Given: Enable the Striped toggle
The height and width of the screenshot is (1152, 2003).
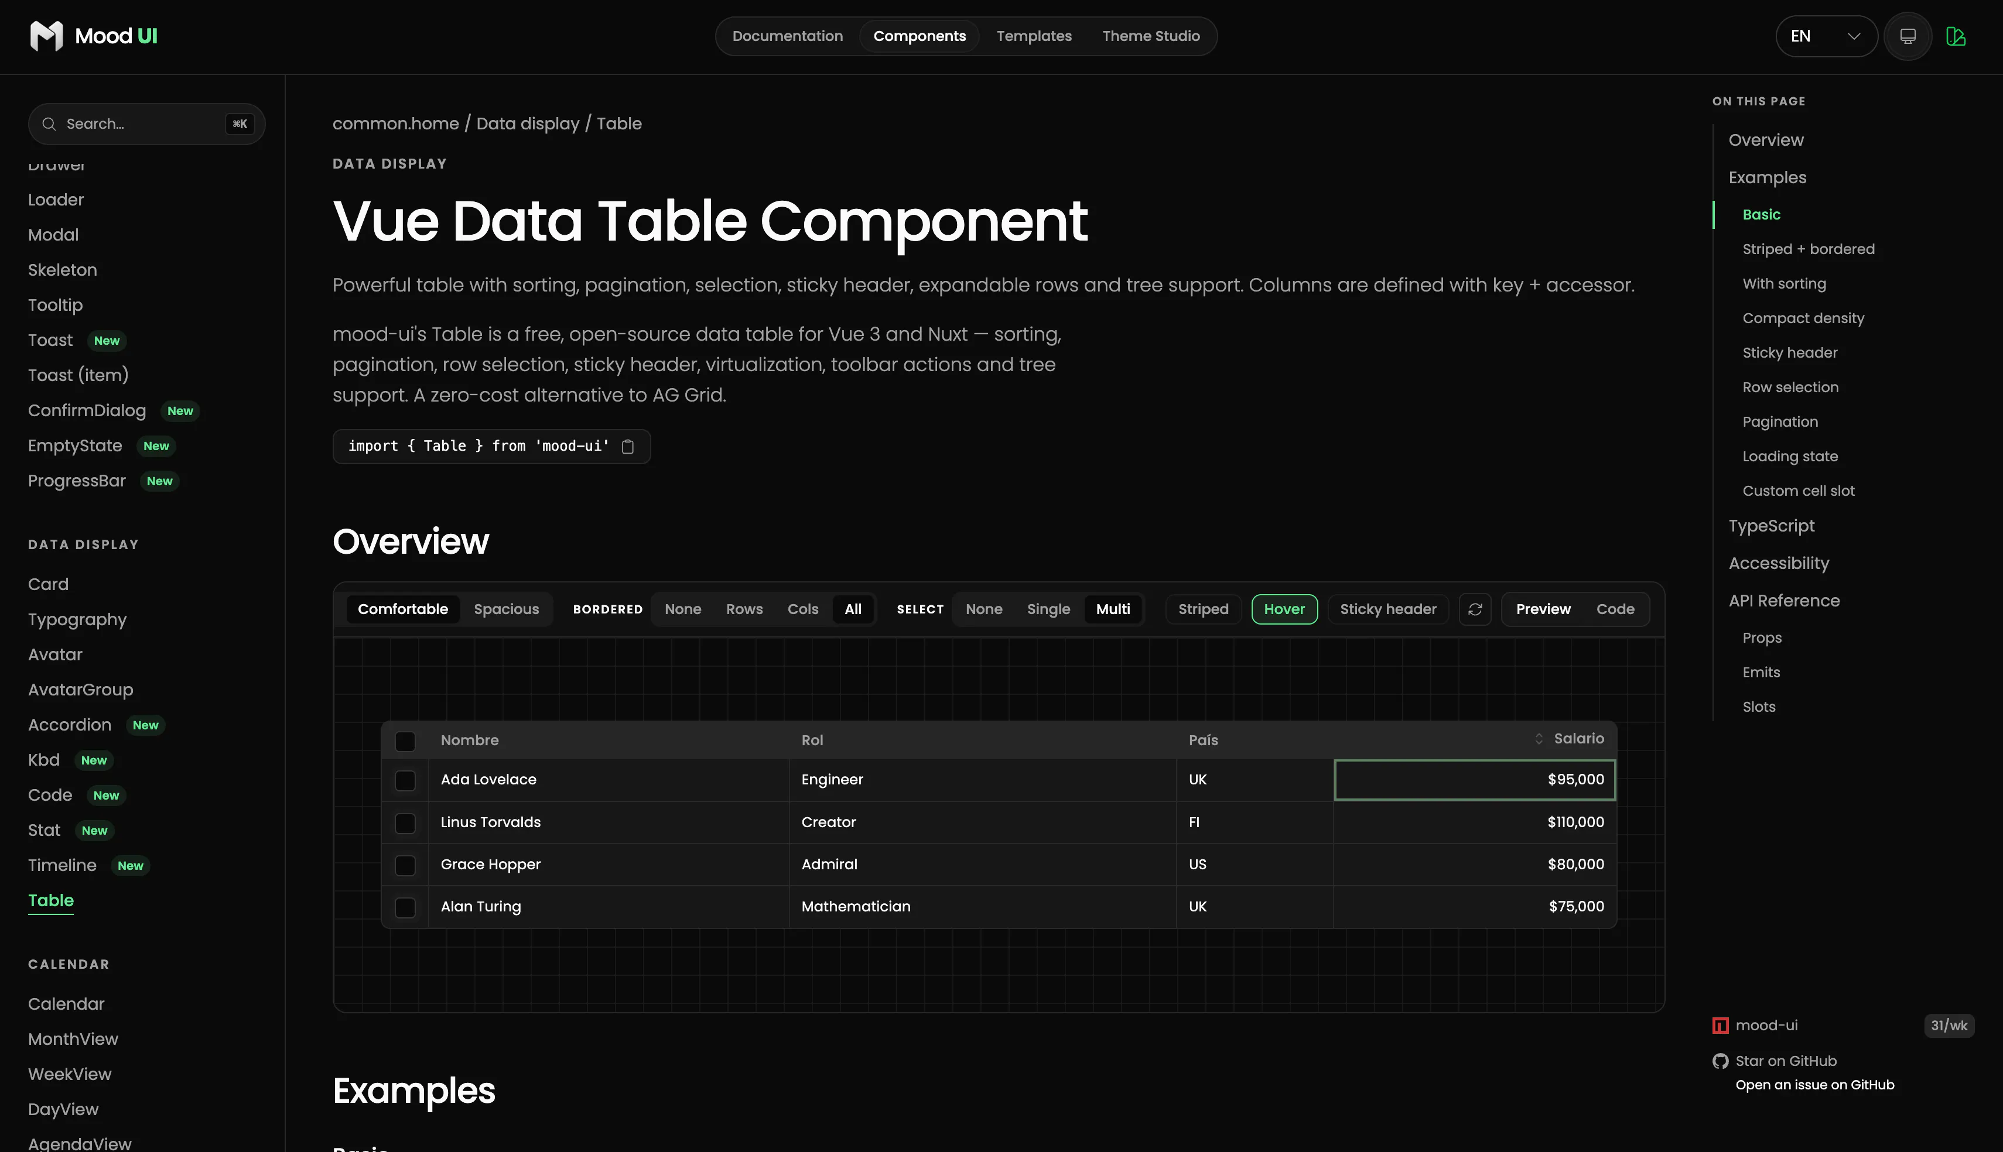Looking at the screenshot, I should (1203, 609).
